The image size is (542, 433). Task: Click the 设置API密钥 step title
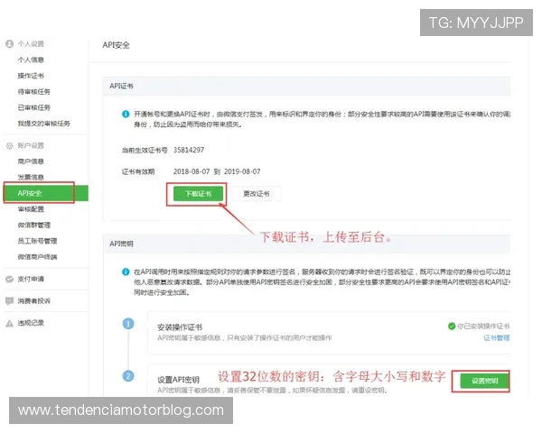(178, 380)
